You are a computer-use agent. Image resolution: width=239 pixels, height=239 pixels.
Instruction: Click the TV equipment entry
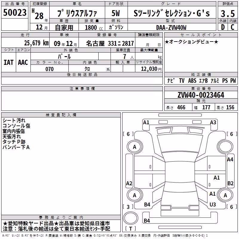pos(182,81)
